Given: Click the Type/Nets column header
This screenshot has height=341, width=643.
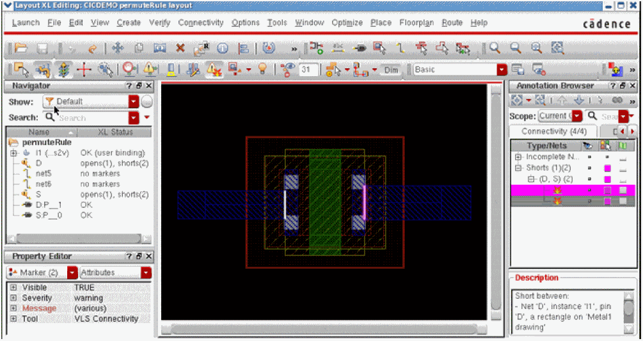Looking at the screenshot, I should click(546, 145).
